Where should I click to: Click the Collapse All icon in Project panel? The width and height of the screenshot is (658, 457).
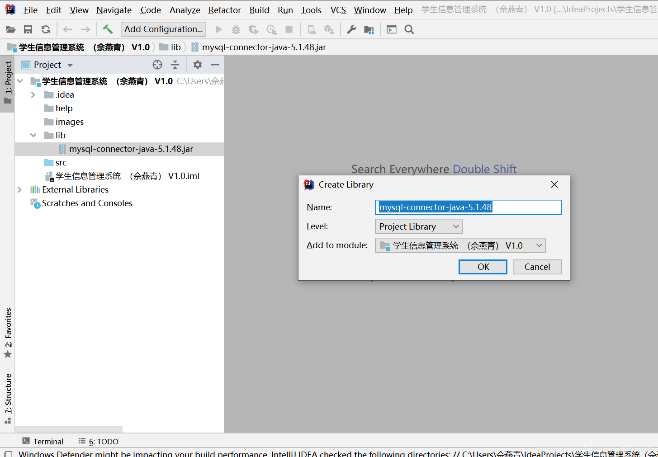tap(175, 65)
